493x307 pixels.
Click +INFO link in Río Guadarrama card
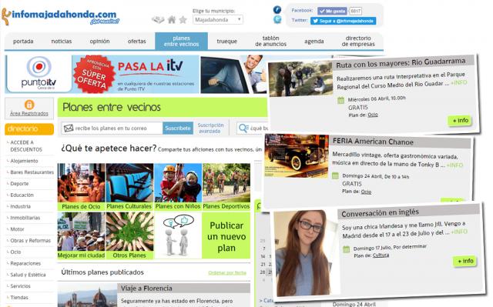pyautogui.click(x=459, y=83)
